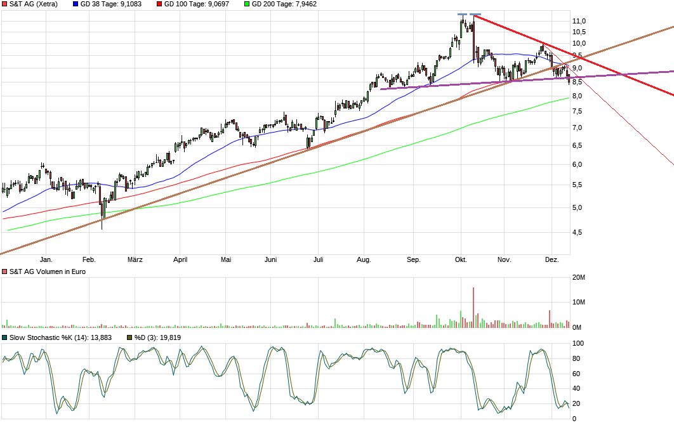Click the S&T AG (Xetra) legend swatch
674x425 pixels.
click(x=5, y=4)
